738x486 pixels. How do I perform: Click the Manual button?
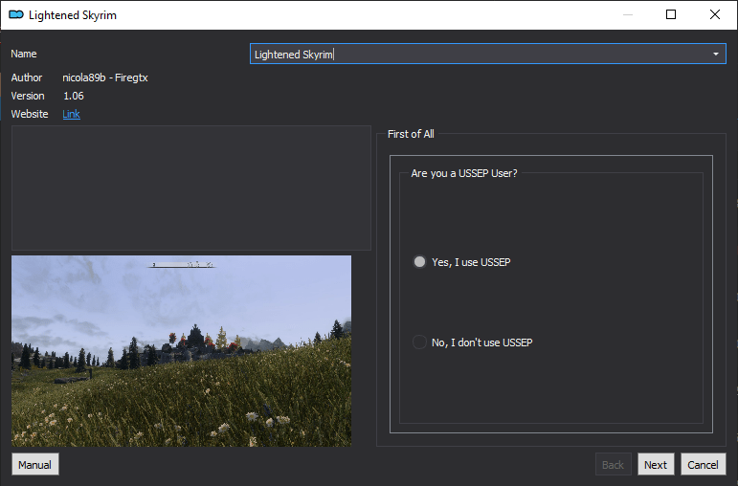coord(35,464)
